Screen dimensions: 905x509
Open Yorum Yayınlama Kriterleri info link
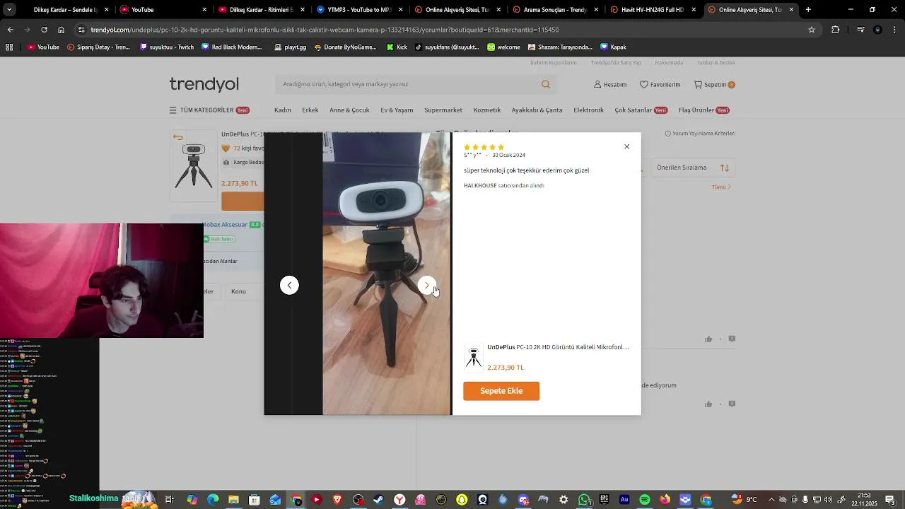pyautogui.click(x=700, y=134)
